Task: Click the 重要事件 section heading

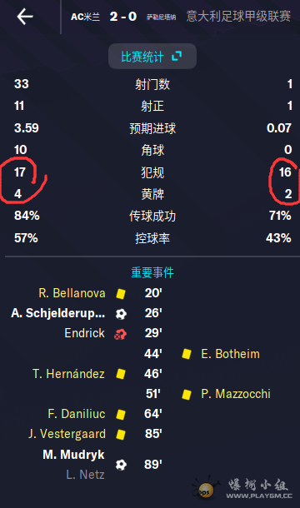Action: coord(152,272)
